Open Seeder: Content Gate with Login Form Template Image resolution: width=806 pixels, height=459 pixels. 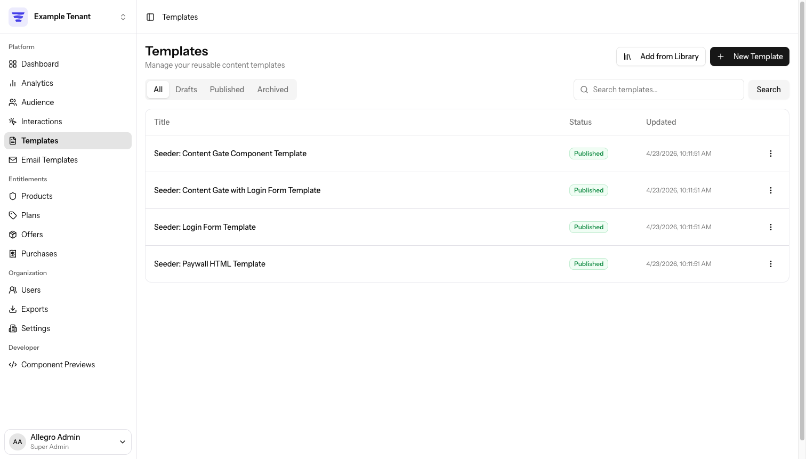237,190
